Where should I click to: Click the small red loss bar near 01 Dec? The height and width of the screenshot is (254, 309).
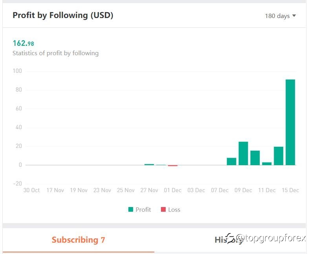[173, 166]
